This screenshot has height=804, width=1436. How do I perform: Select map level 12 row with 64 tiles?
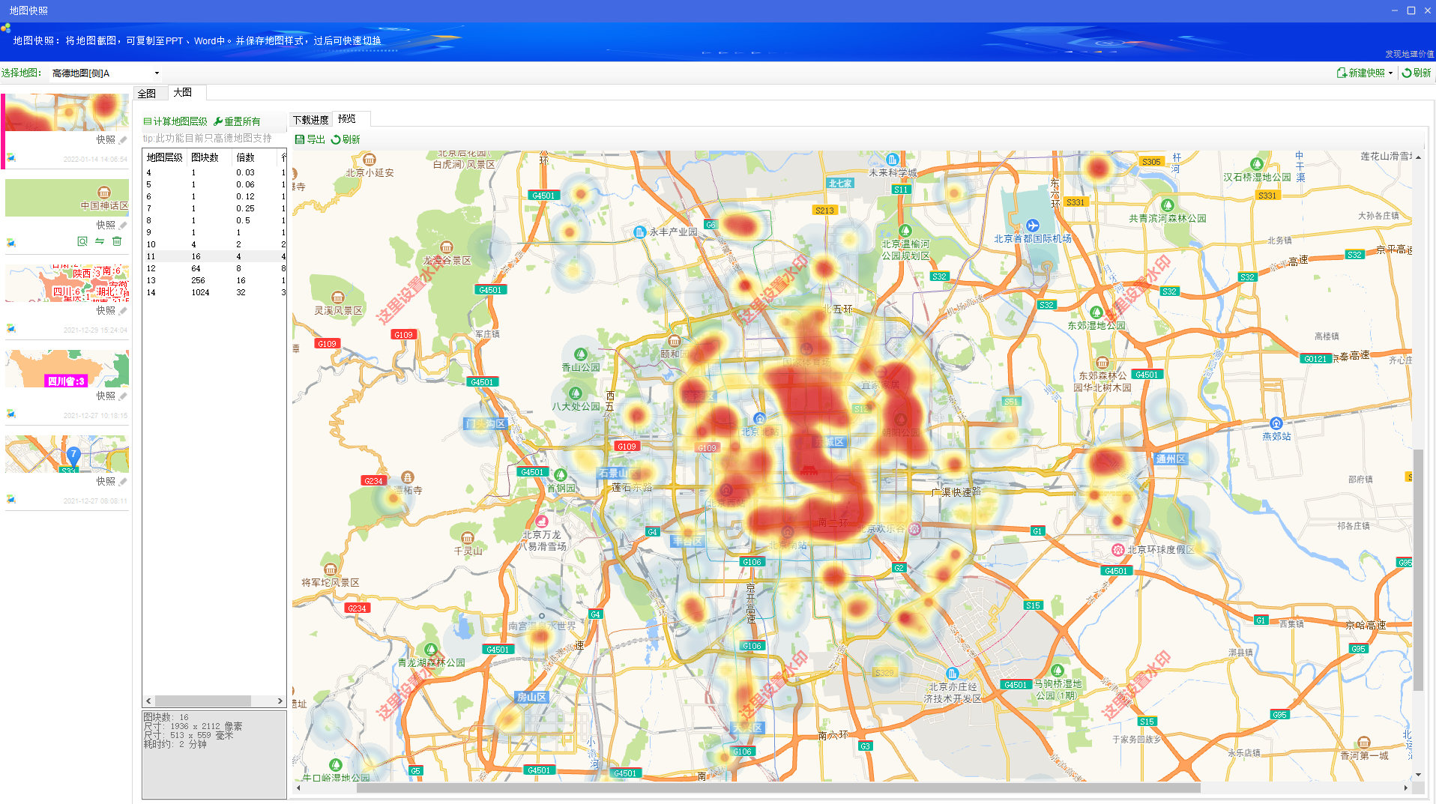tap(214, 268)
